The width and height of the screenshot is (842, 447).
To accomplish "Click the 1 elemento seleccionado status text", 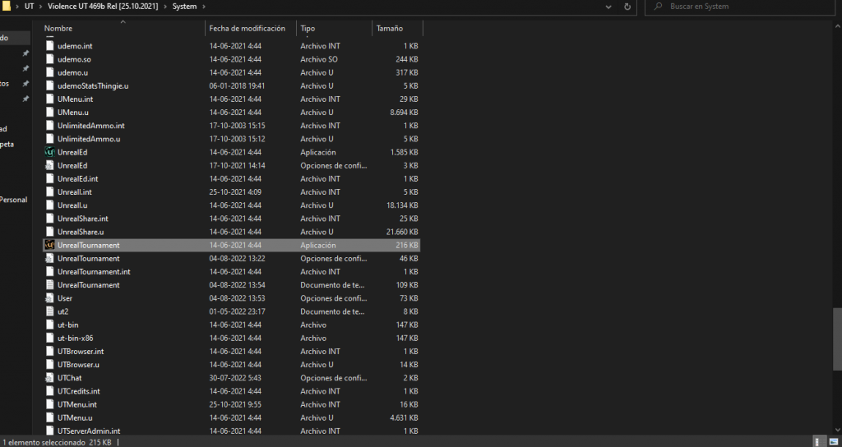I will [x=44, y=442].
